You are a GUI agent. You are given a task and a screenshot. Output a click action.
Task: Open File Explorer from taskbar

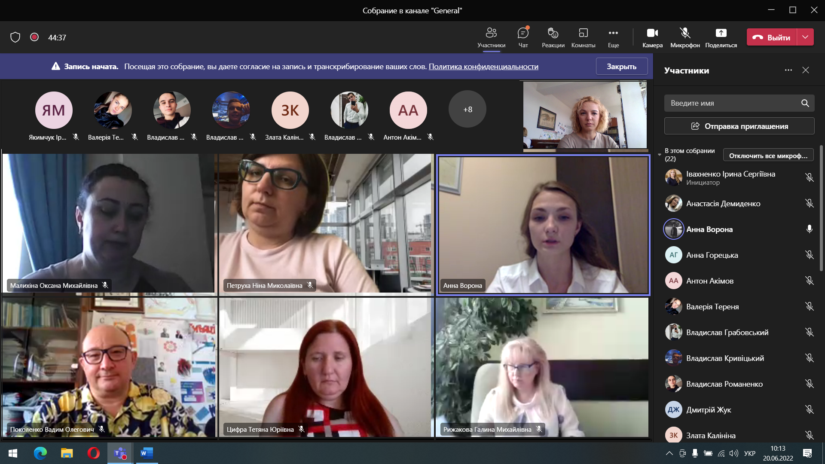pos(67,453)
